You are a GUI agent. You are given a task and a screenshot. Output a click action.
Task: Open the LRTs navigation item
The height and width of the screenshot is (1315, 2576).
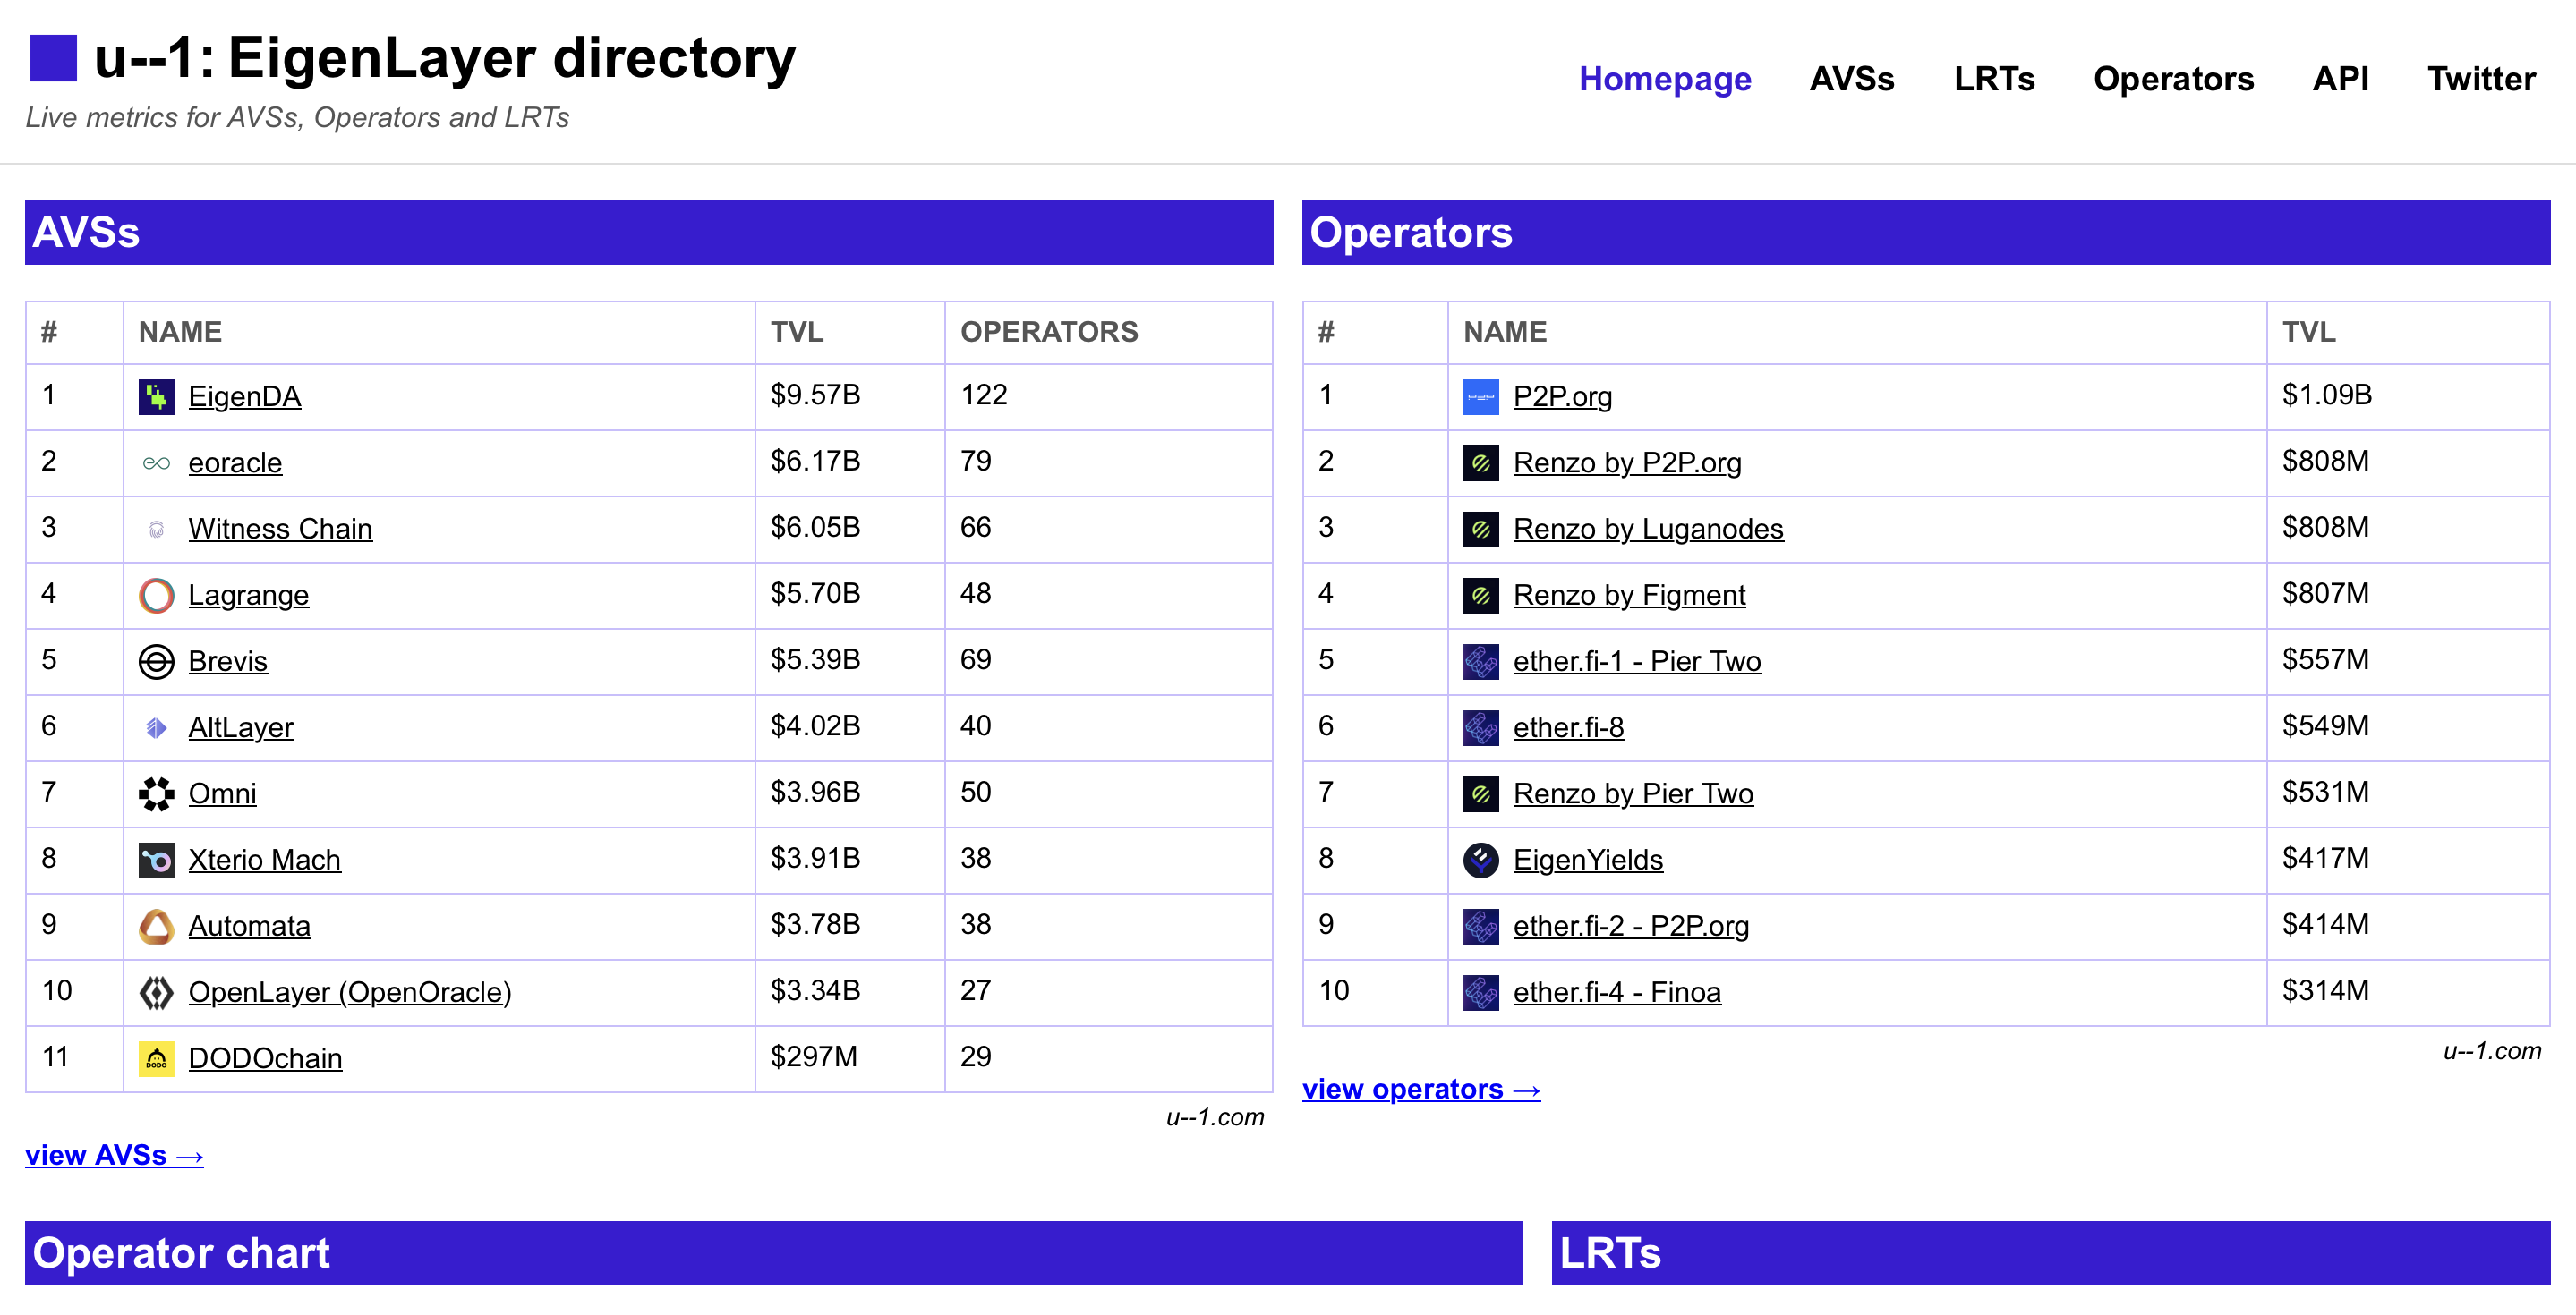click(1993, 79)
